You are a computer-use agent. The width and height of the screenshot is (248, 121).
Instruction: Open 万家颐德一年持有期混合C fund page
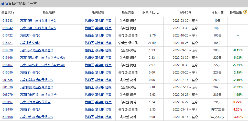(x=38, y=21)
